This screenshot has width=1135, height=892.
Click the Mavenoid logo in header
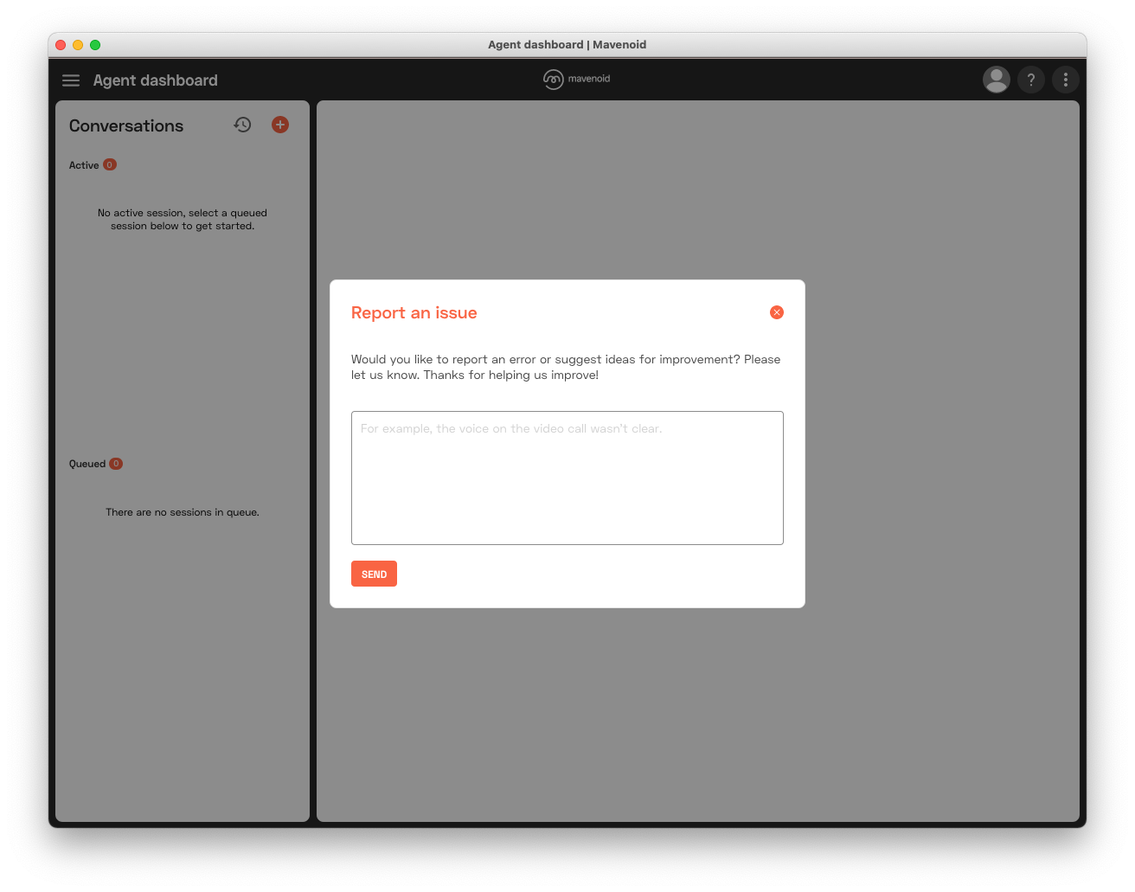tap(576, 79)
